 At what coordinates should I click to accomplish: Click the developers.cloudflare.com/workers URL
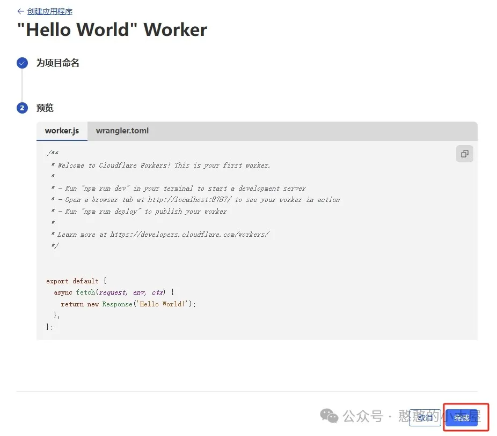[x=189, y=234]
